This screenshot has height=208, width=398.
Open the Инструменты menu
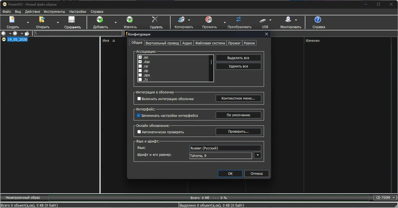coord(54,12)
